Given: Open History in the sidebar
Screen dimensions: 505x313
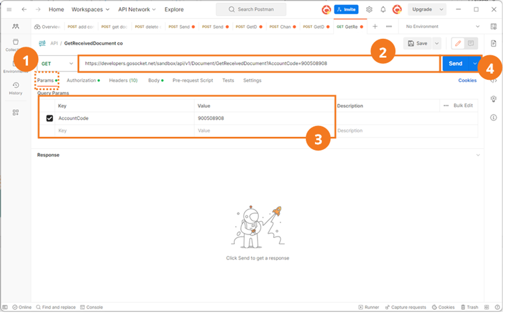Looking at the screenshot, I should point(15,88).
